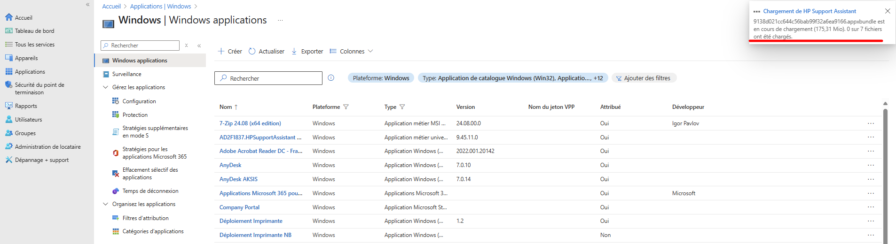Image resolution: width=896 pixels, height=244 pixels.
Task: Open Protection menu item
Action: pyautogui.click(x=135, y=115)
